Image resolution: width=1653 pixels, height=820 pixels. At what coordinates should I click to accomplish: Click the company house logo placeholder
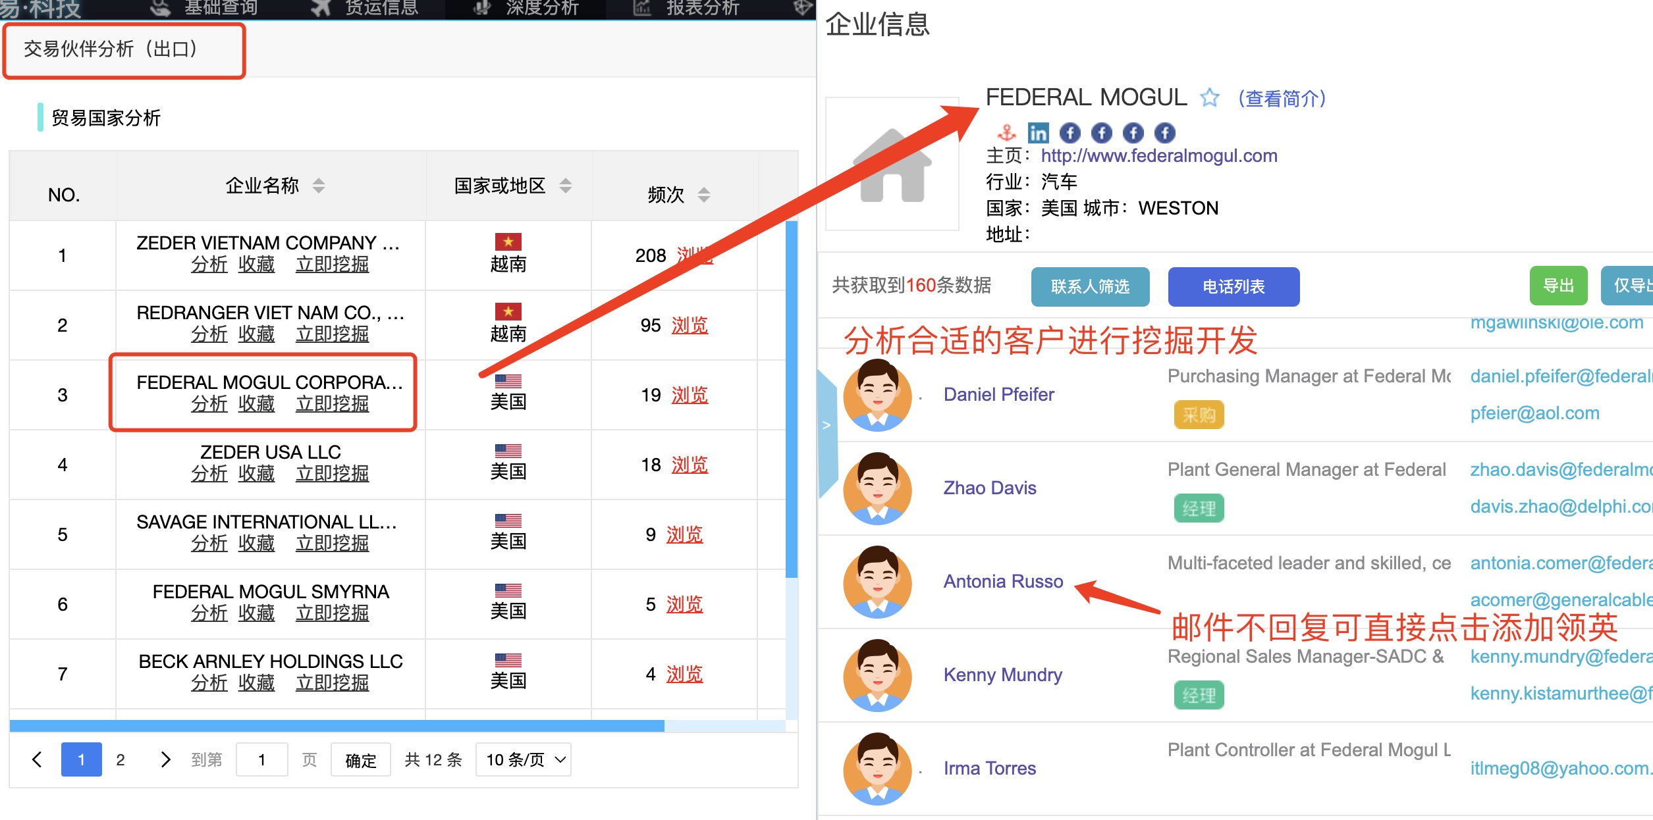coord(892,165)
